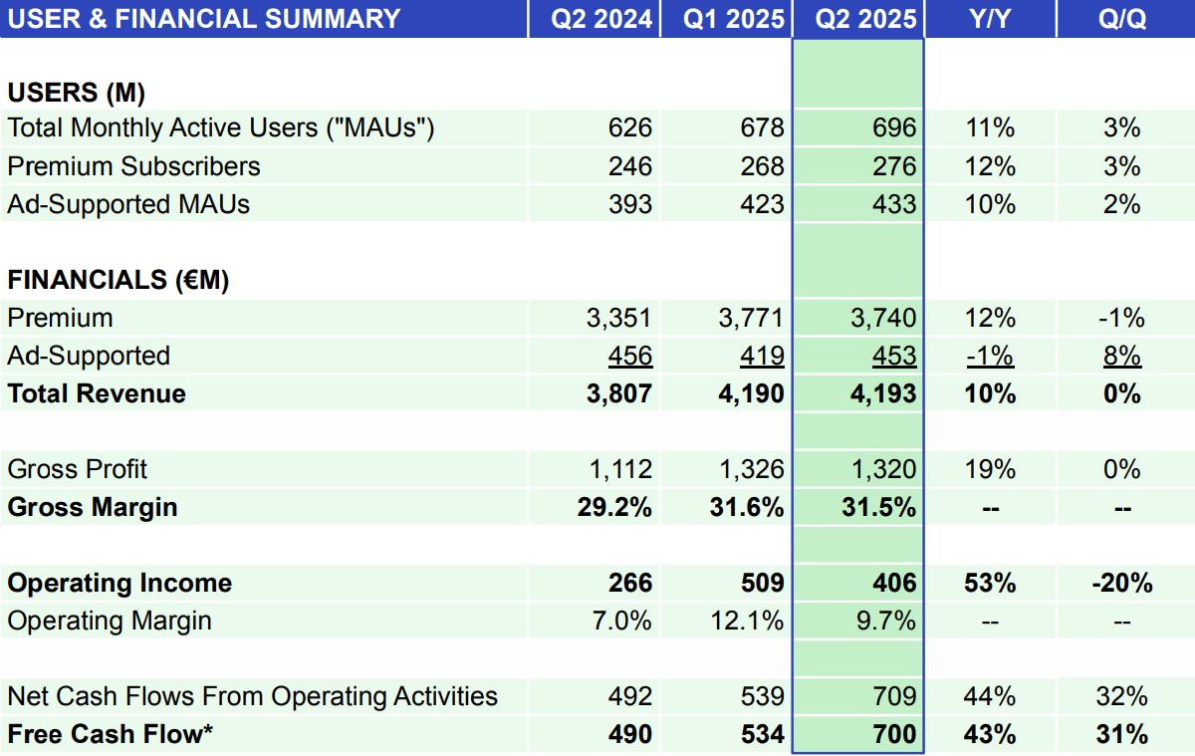
Task: Select the Q/Q column header
Action: [x=1122, y=19]
